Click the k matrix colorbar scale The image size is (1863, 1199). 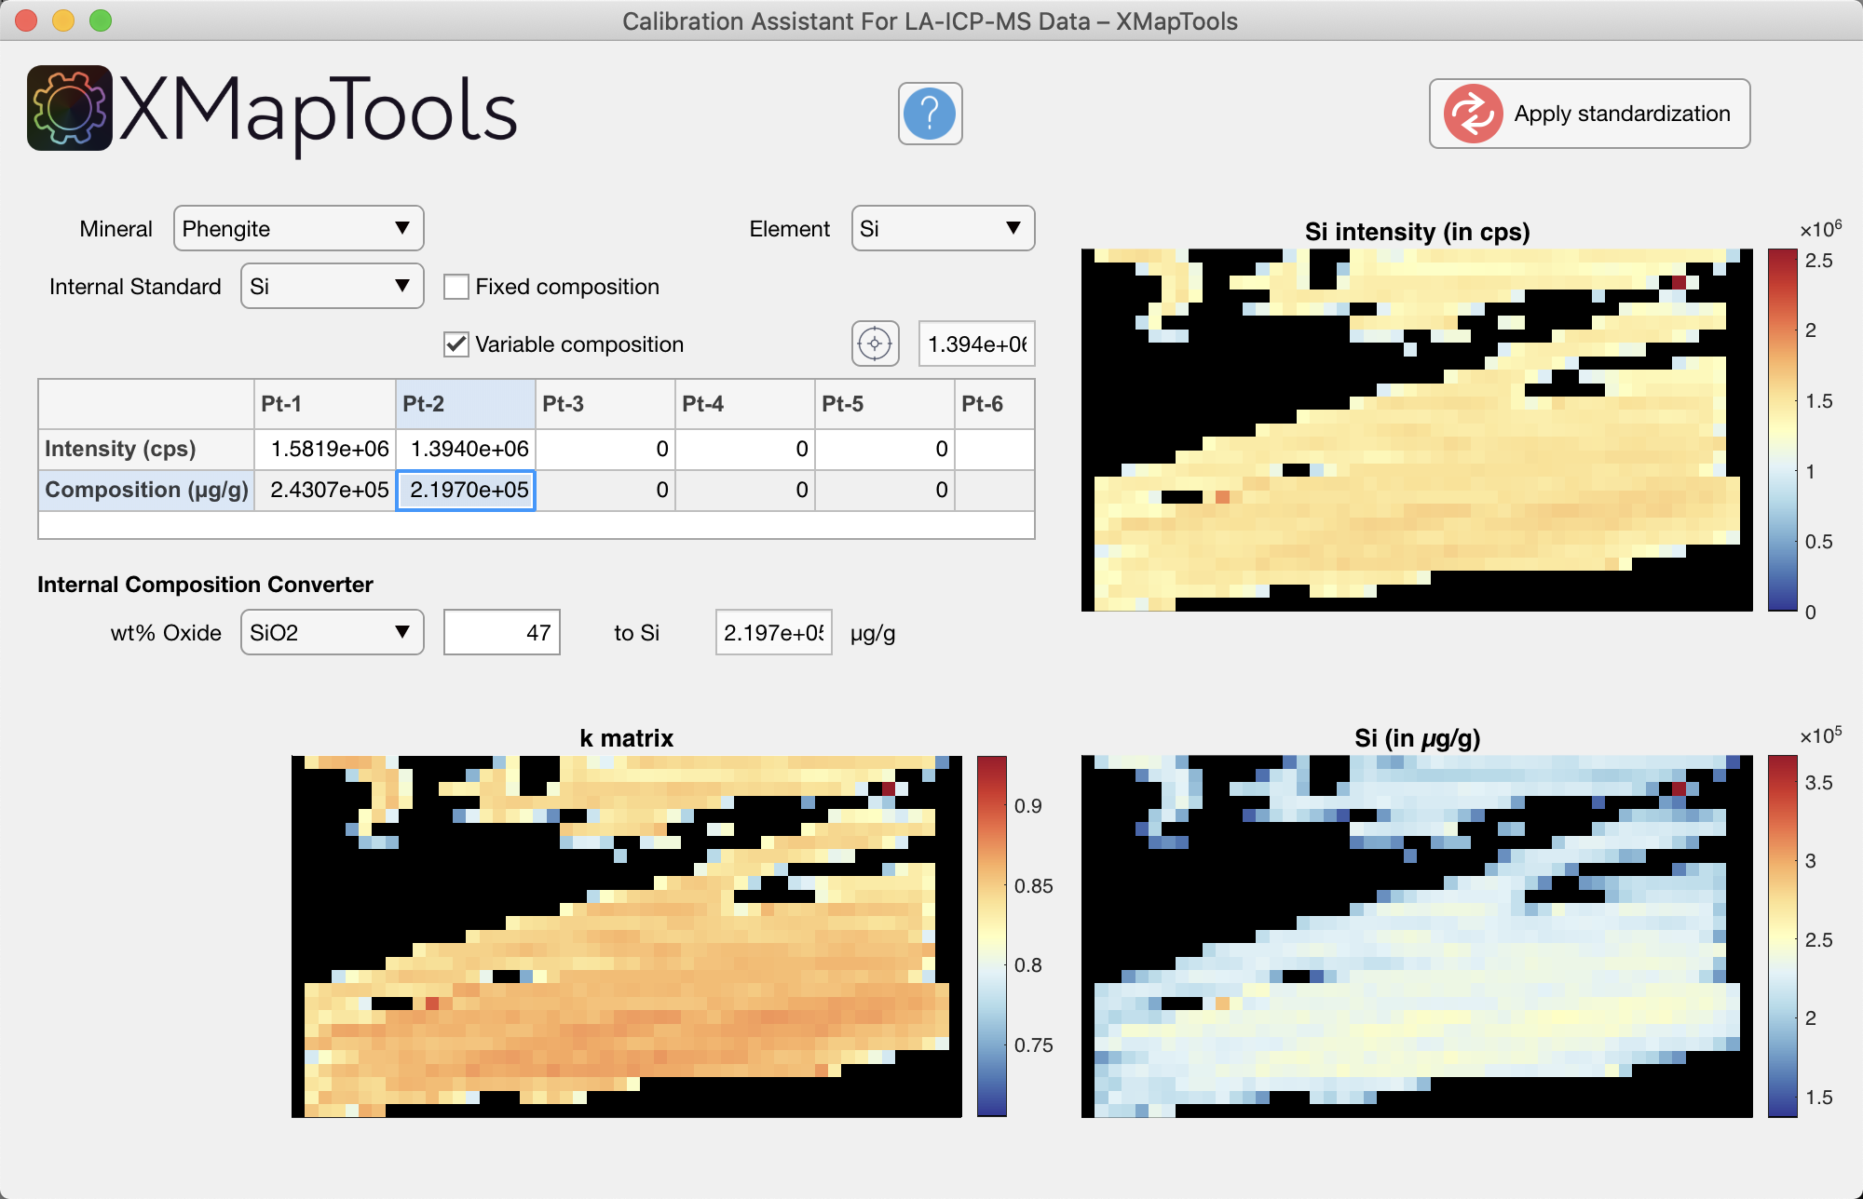(x=991, y=936)
